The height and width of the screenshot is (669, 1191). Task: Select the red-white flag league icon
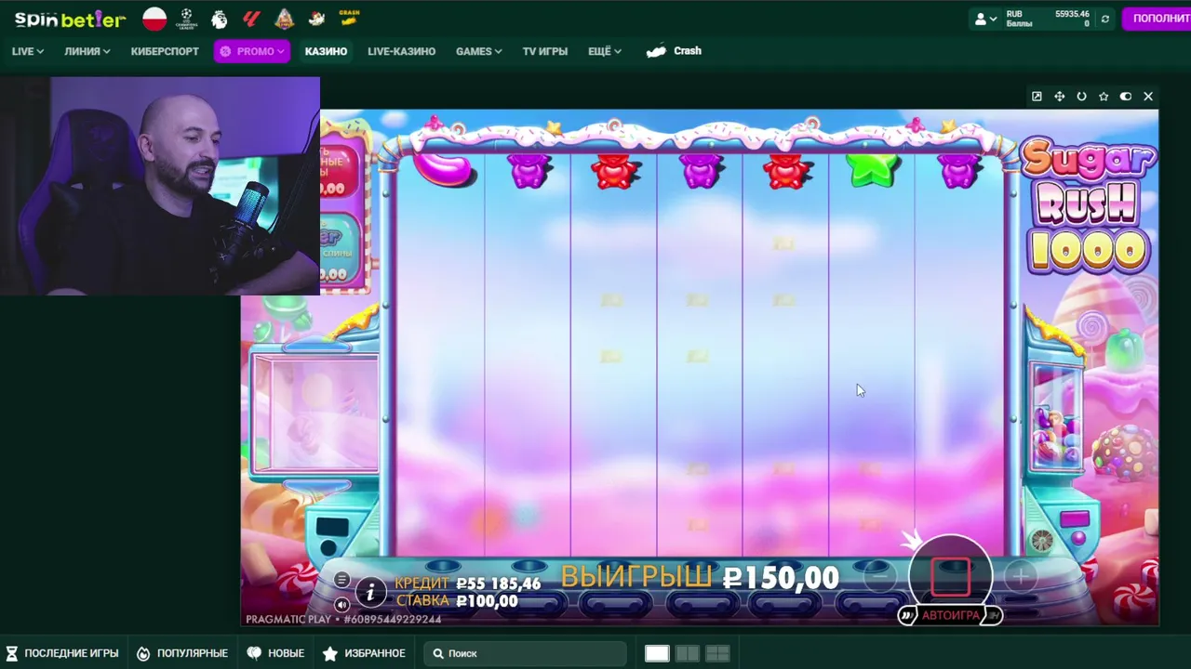coord(154,19)
